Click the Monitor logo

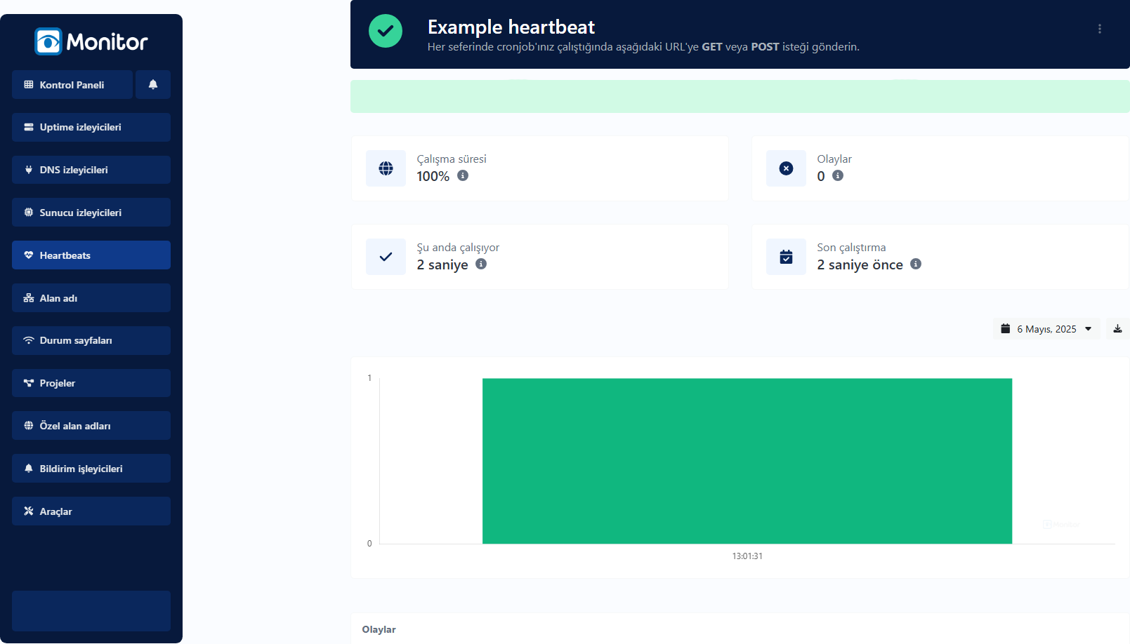click(x=91, y=42)
